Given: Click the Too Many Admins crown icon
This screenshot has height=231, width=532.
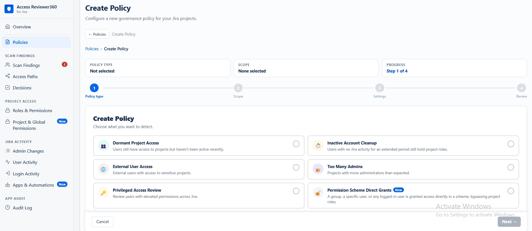Looking at the screenshot, I should pos(318,169).
